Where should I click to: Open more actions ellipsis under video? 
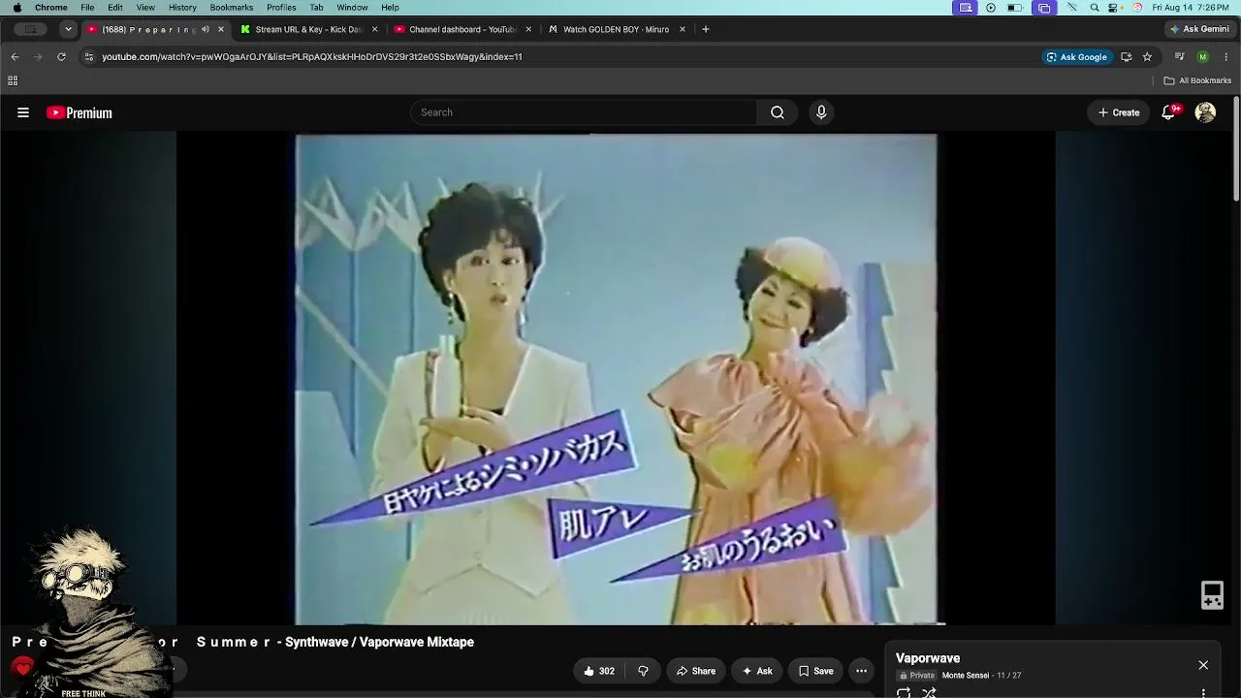click(861, 671)
